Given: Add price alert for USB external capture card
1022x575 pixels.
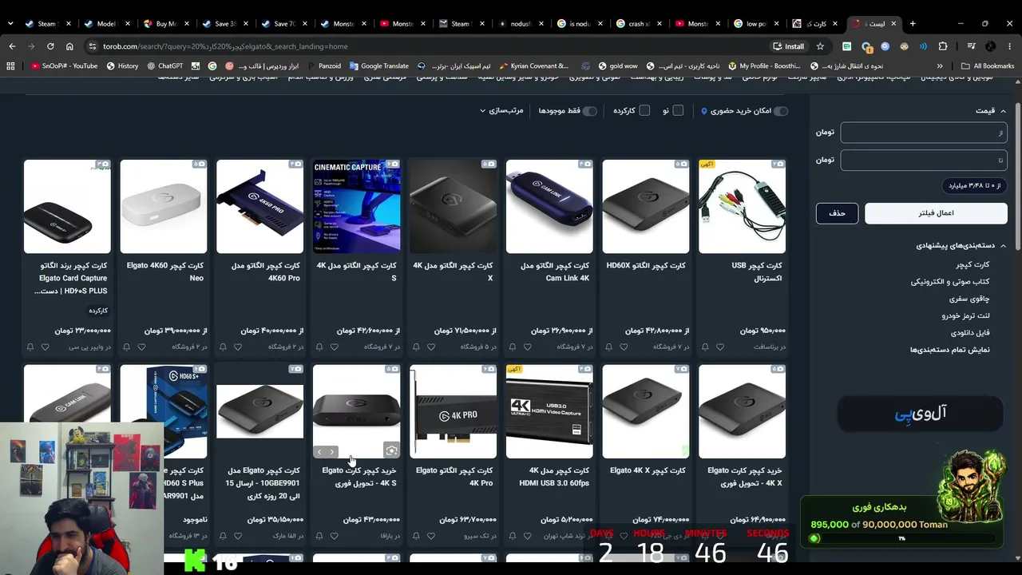Looking at the screenshot, I should point(705,347).
